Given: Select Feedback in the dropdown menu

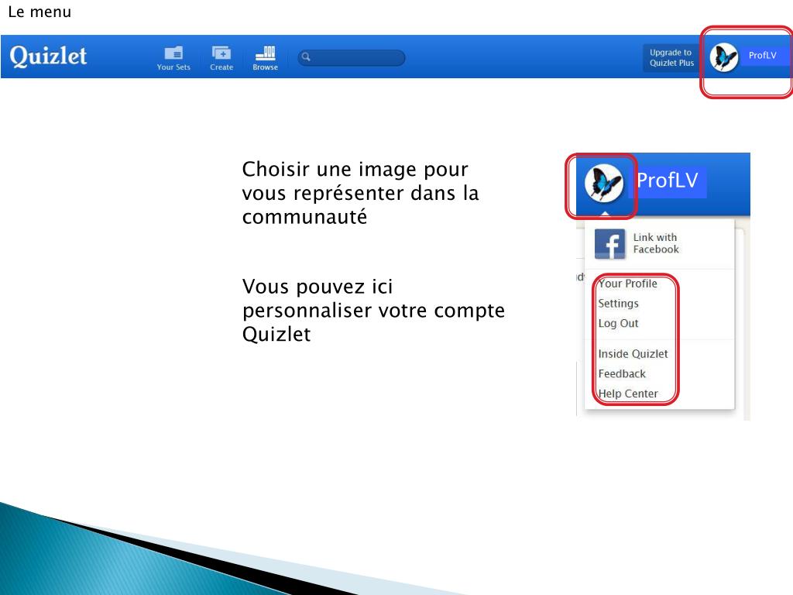Looking at the screenshot, I should coord(622,374).
